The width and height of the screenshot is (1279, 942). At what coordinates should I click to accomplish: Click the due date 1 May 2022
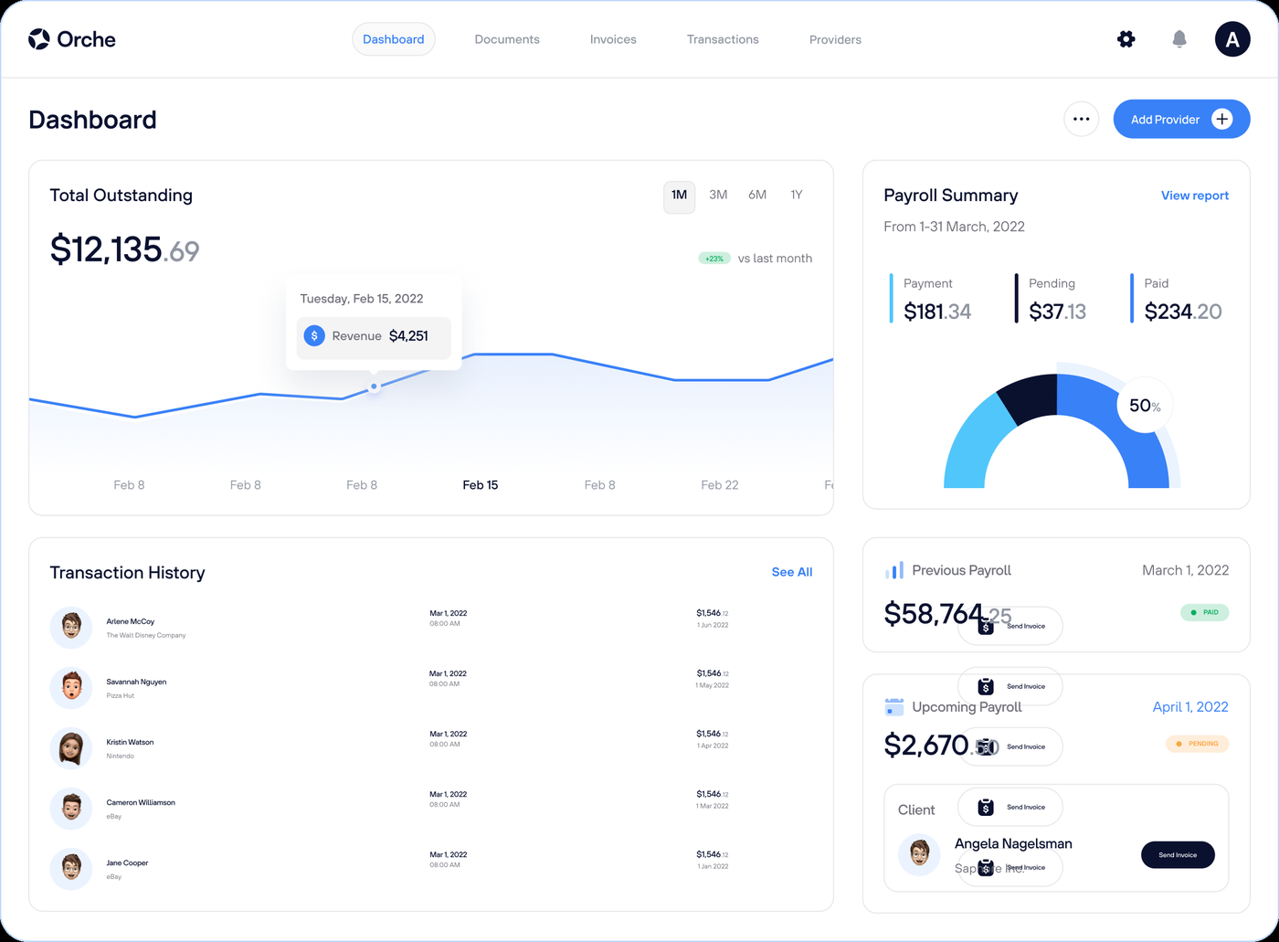[712, 685]
